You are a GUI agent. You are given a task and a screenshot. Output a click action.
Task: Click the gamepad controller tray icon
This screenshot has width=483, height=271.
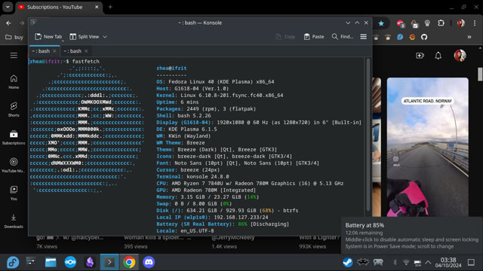pos(378,263)
